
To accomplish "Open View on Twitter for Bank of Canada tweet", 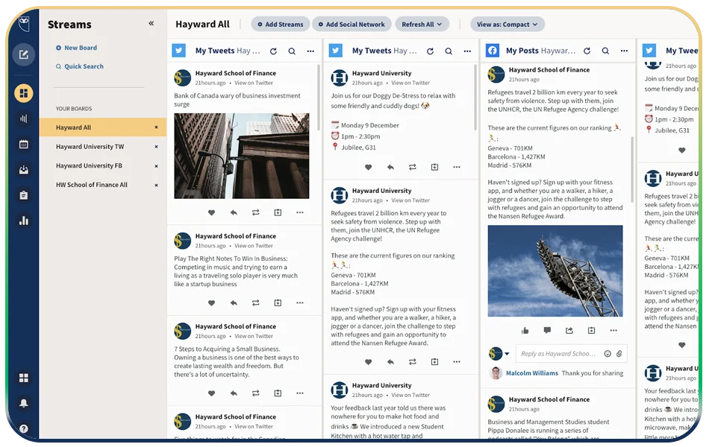I will pos(254,83).
